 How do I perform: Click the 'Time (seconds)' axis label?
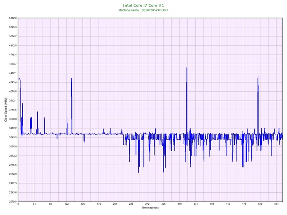click(x=150, y=208)
